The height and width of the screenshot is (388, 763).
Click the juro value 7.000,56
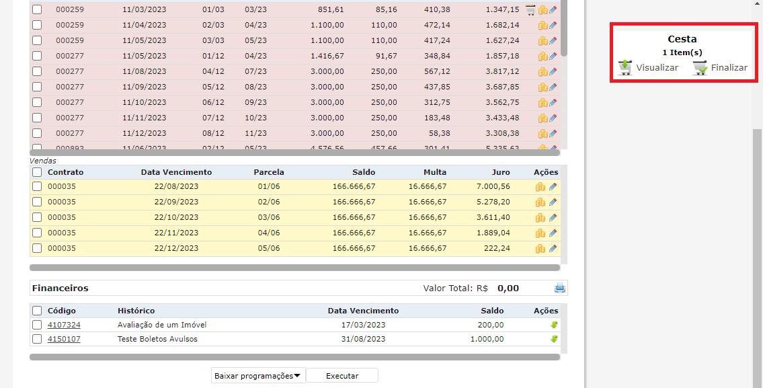[493, 186]
